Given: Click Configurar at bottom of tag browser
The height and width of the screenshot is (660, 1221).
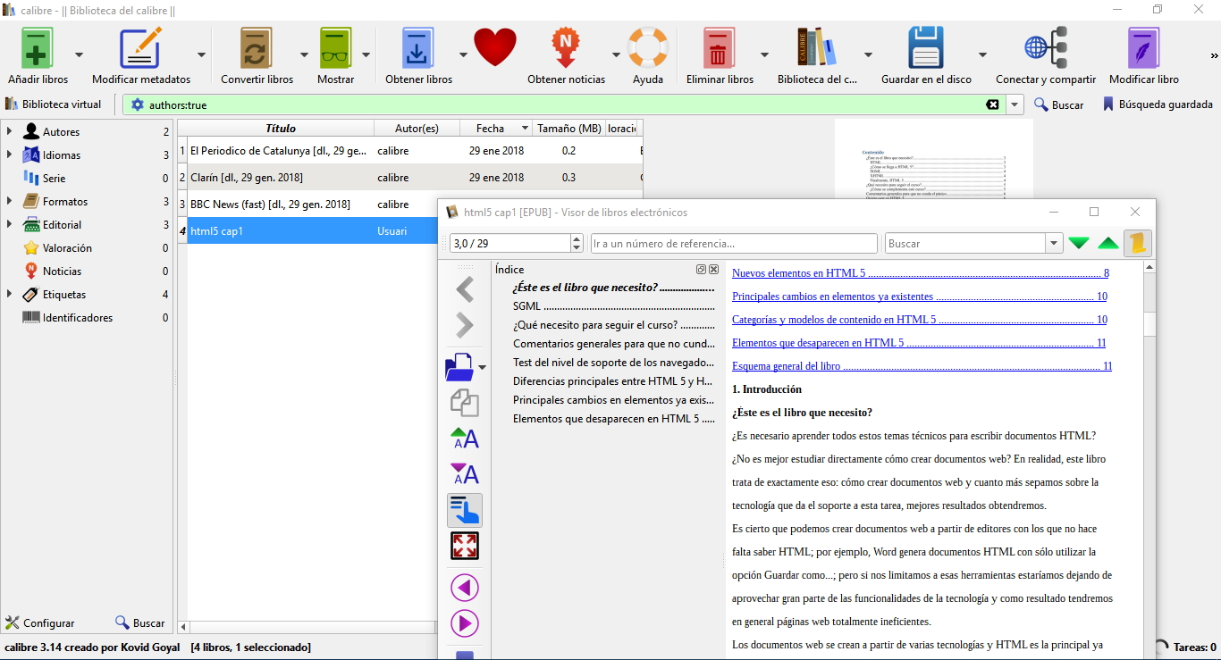Looking at the screenshot, I should click(x=40, y=622).
